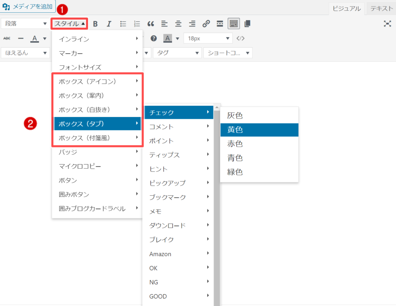The height and width of the screenshot is (306, 396).
Task: Apply italic formatting
Action: coord(109,24)
